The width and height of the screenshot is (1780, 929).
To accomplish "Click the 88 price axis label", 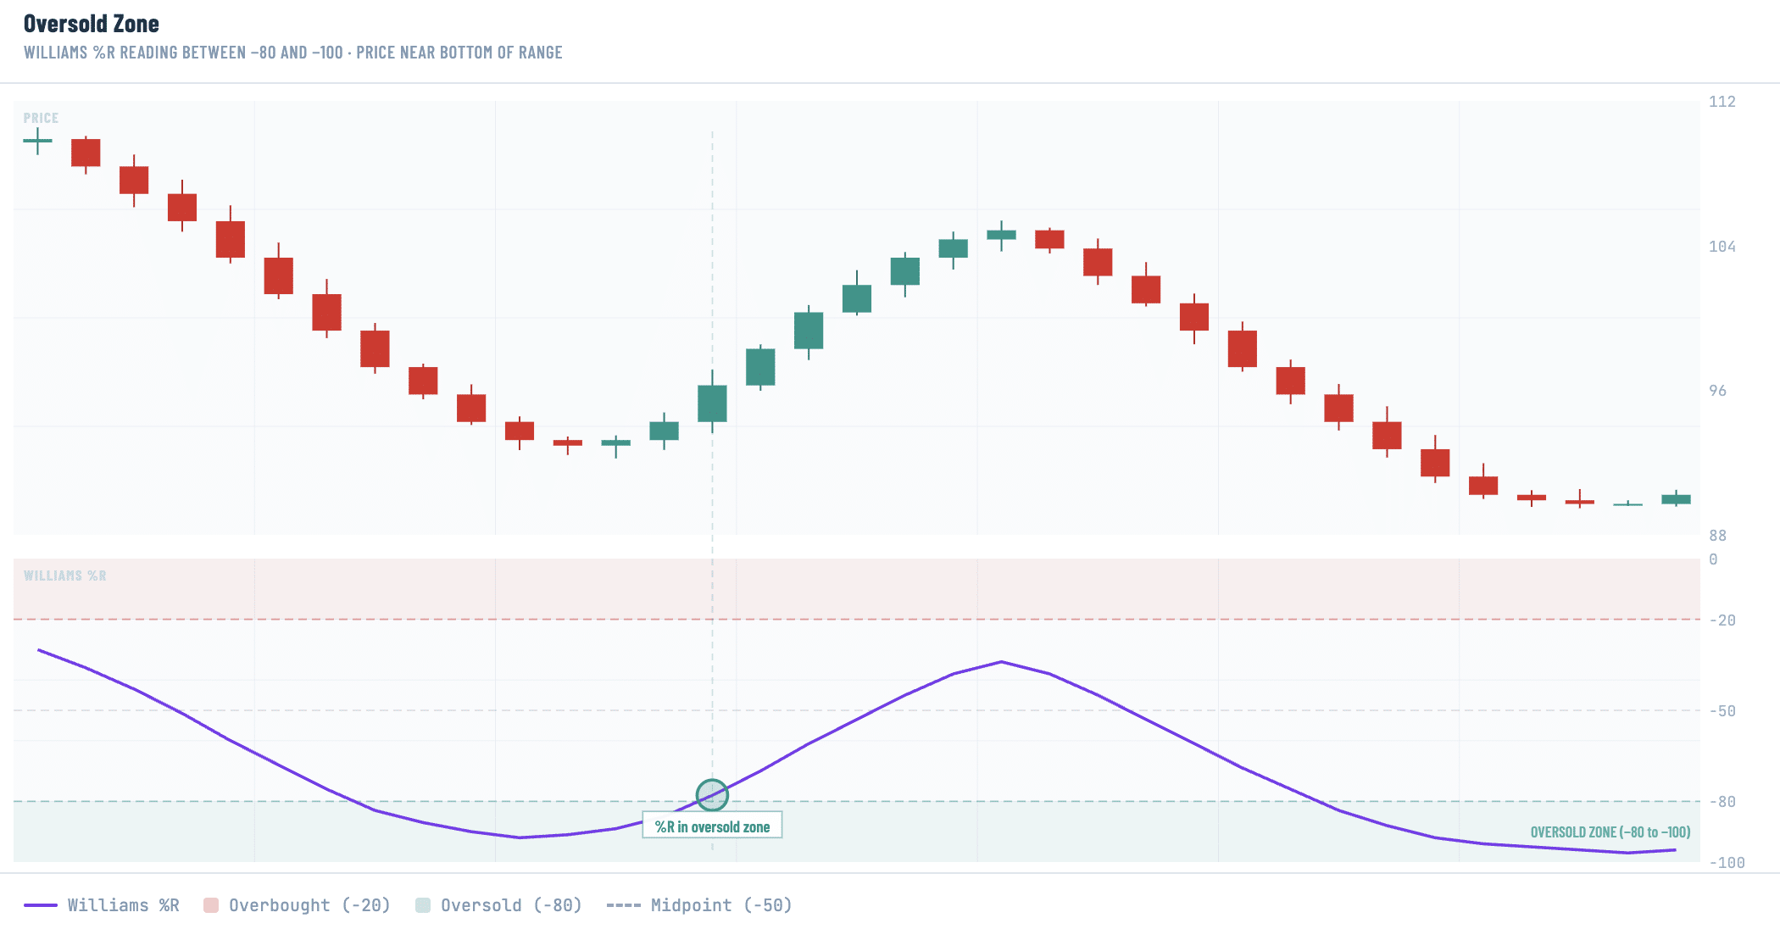I will (x=1717, y=536).
